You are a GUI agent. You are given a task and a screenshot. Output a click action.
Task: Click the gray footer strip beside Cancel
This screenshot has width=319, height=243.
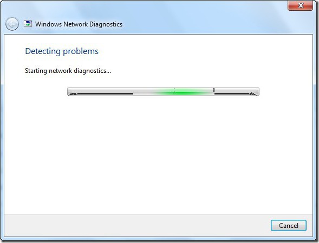click(138, 225)
